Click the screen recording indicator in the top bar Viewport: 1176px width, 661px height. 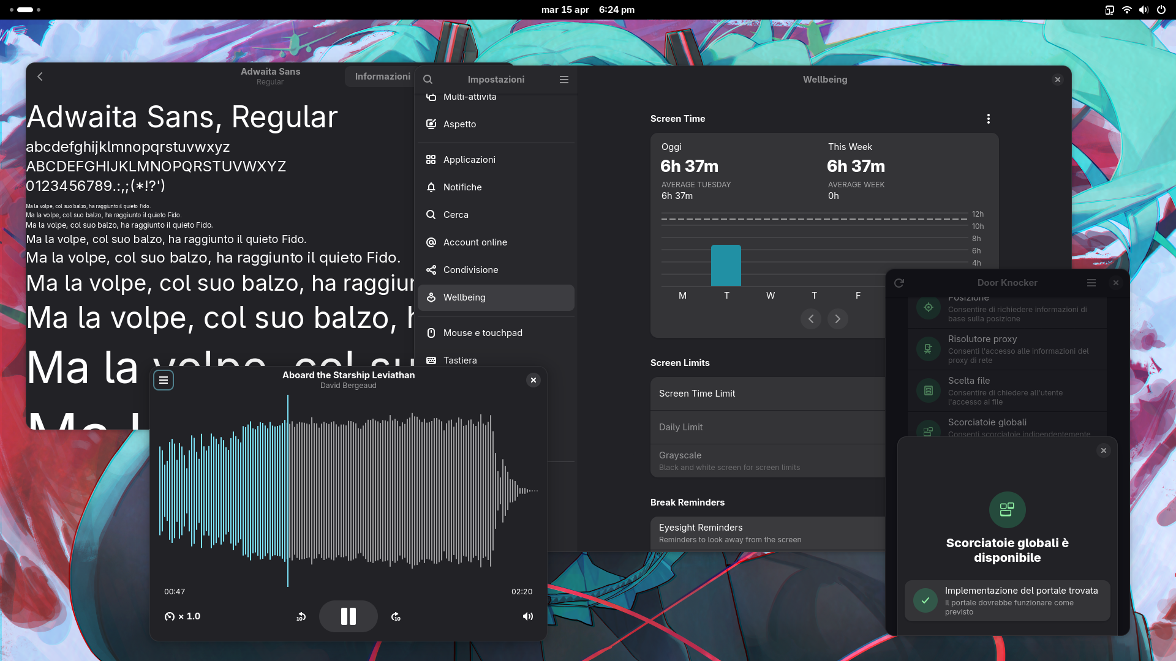pyautogui.click(x=1109, y=10)
